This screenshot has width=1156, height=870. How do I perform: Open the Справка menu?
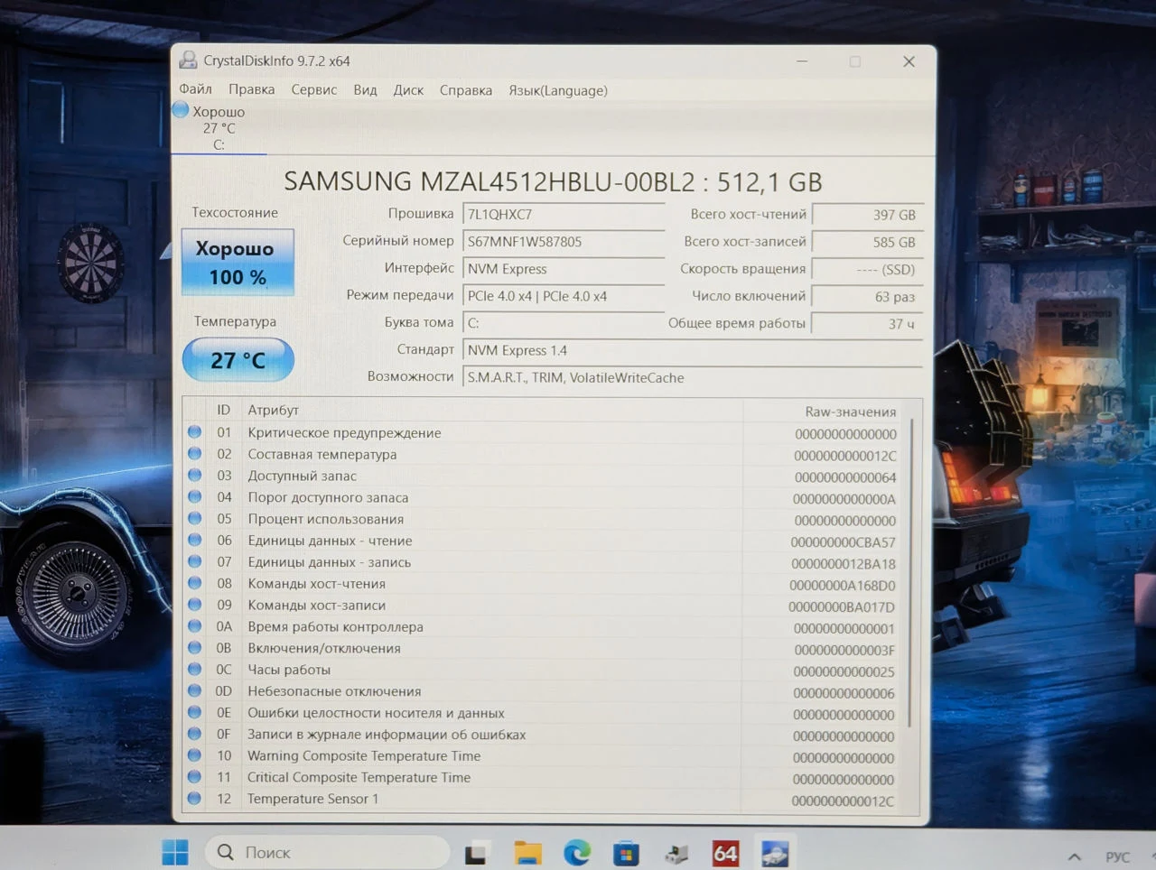coord(466,90)
